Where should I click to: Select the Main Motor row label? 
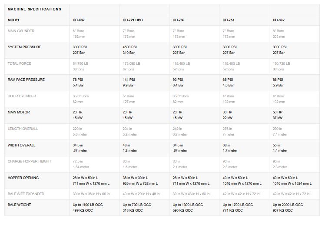tap(18, 112)
